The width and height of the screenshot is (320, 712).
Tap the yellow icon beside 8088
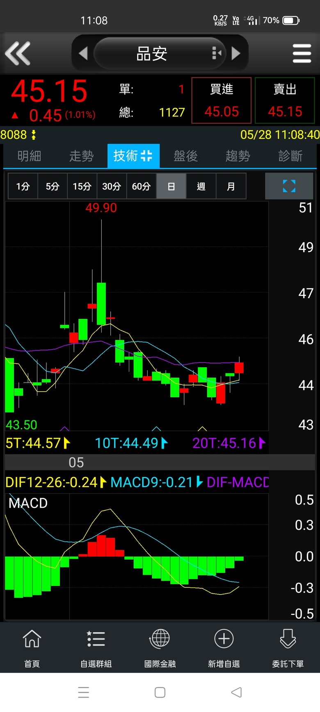click(34, 135)
